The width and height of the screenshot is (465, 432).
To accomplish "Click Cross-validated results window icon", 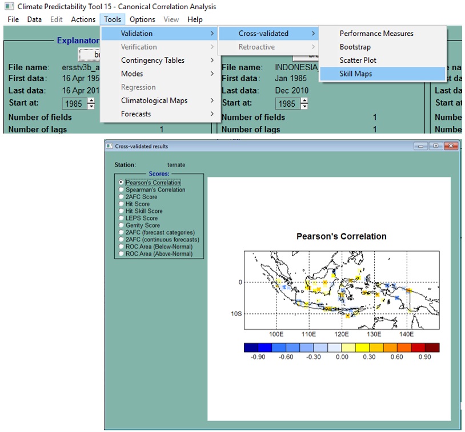I will pyautogui.click(x=110, y=146).
